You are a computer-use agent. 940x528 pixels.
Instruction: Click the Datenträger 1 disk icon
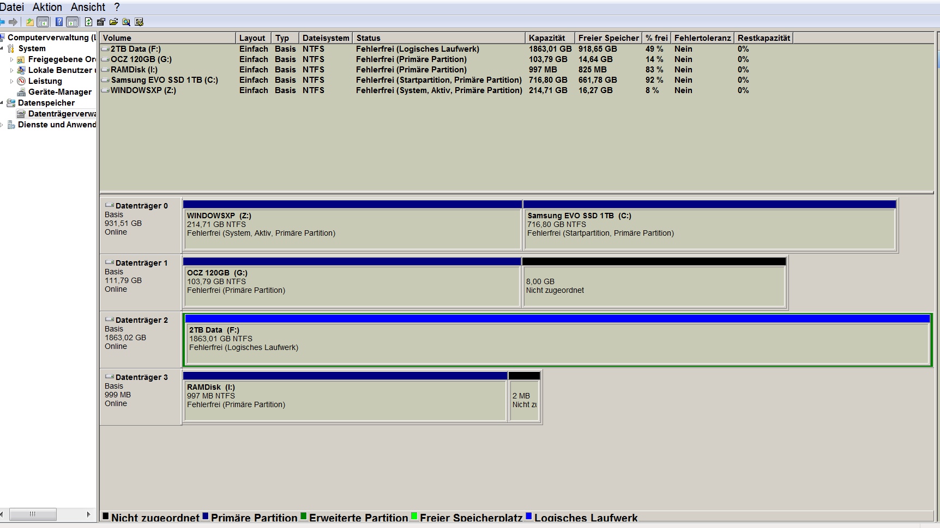pos(109,262)
